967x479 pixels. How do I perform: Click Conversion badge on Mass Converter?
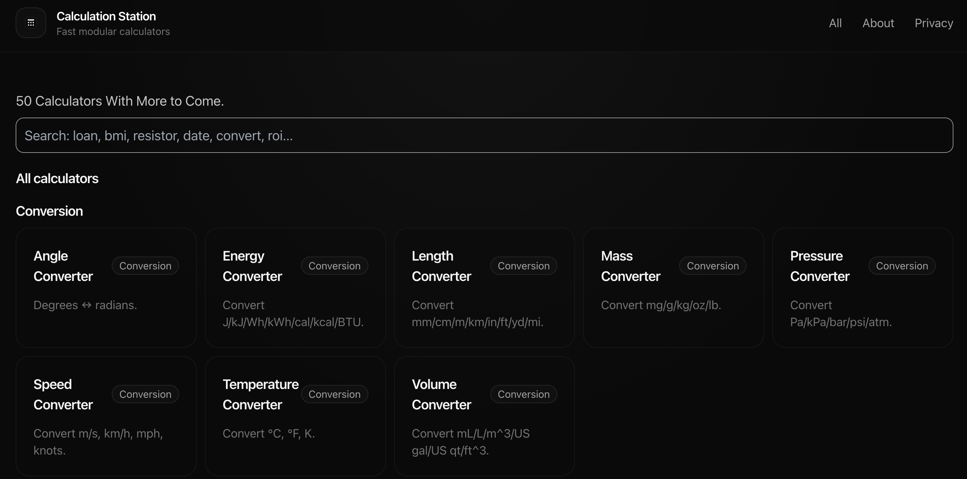click(x=713, y=266)
